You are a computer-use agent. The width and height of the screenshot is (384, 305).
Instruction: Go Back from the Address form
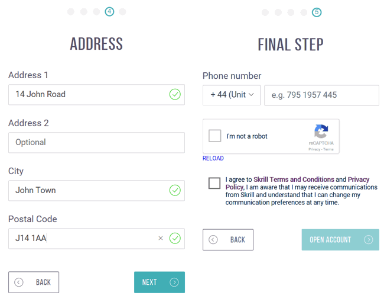point(34,282)
